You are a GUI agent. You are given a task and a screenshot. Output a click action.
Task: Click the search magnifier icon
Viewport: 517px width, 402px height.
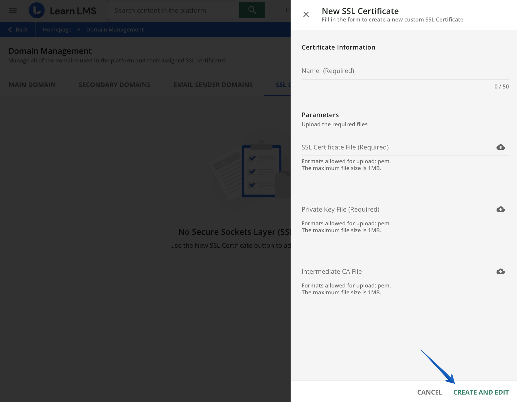(x=252, y=10)
